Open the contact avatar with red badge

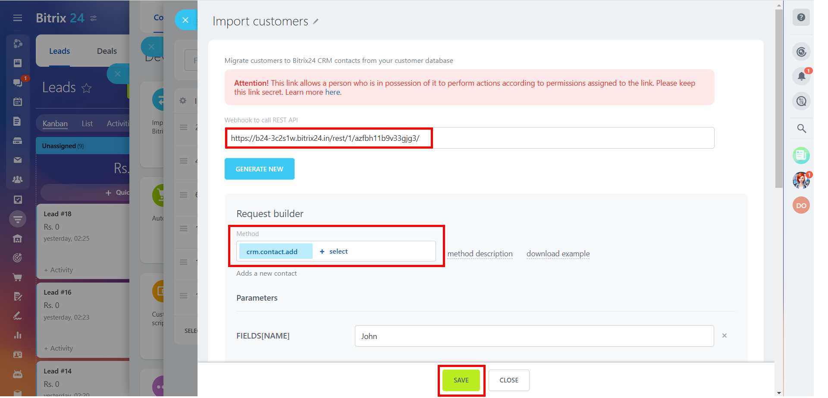(x=801, y=180)
